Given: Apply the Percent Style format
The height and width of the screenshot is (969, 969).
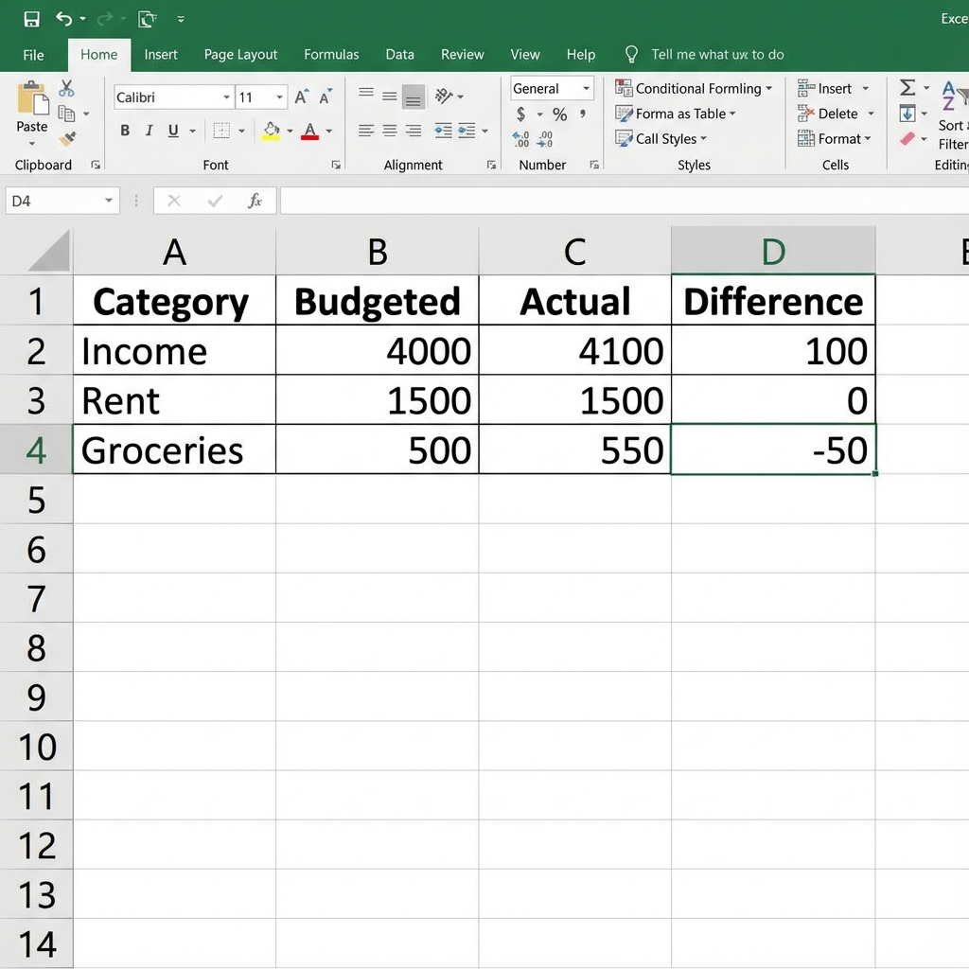Looking at the screenshot, I should click(559, 114).
